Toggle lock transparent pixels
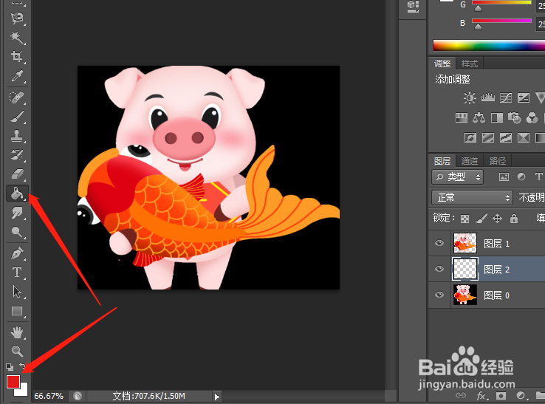The height and width of the screenshot is (404, 545). pos(465,219)
